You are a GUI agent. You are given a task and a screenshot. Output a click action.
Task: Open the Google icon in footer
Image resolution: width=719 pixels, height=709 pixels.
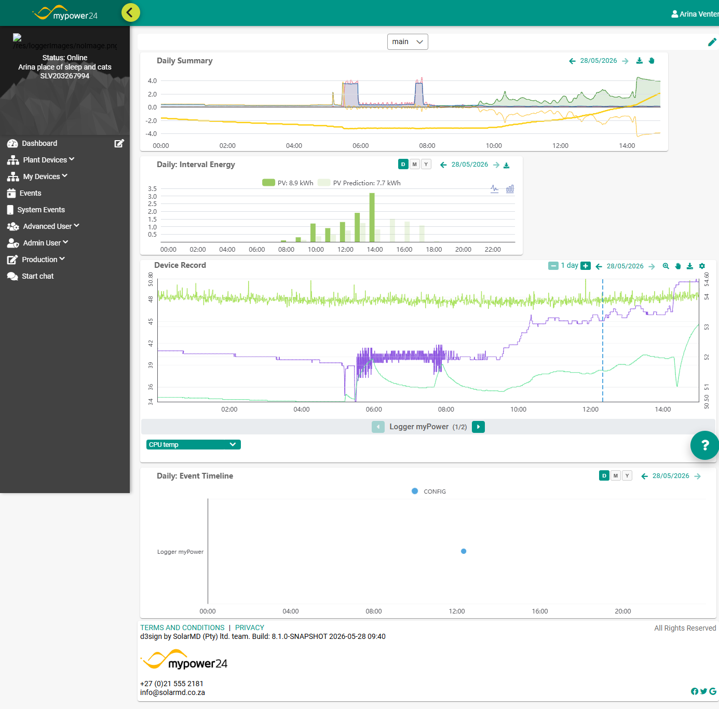(713, 691)
